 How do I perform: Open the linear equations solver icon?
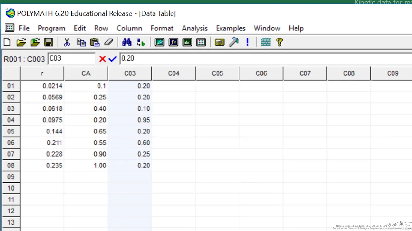[x=160, y=42]
